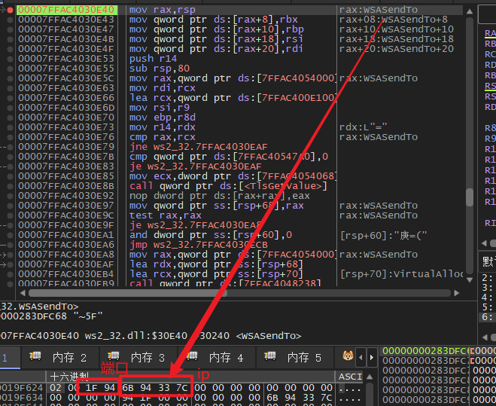Click dump address 0019F624

coord(22,388)
